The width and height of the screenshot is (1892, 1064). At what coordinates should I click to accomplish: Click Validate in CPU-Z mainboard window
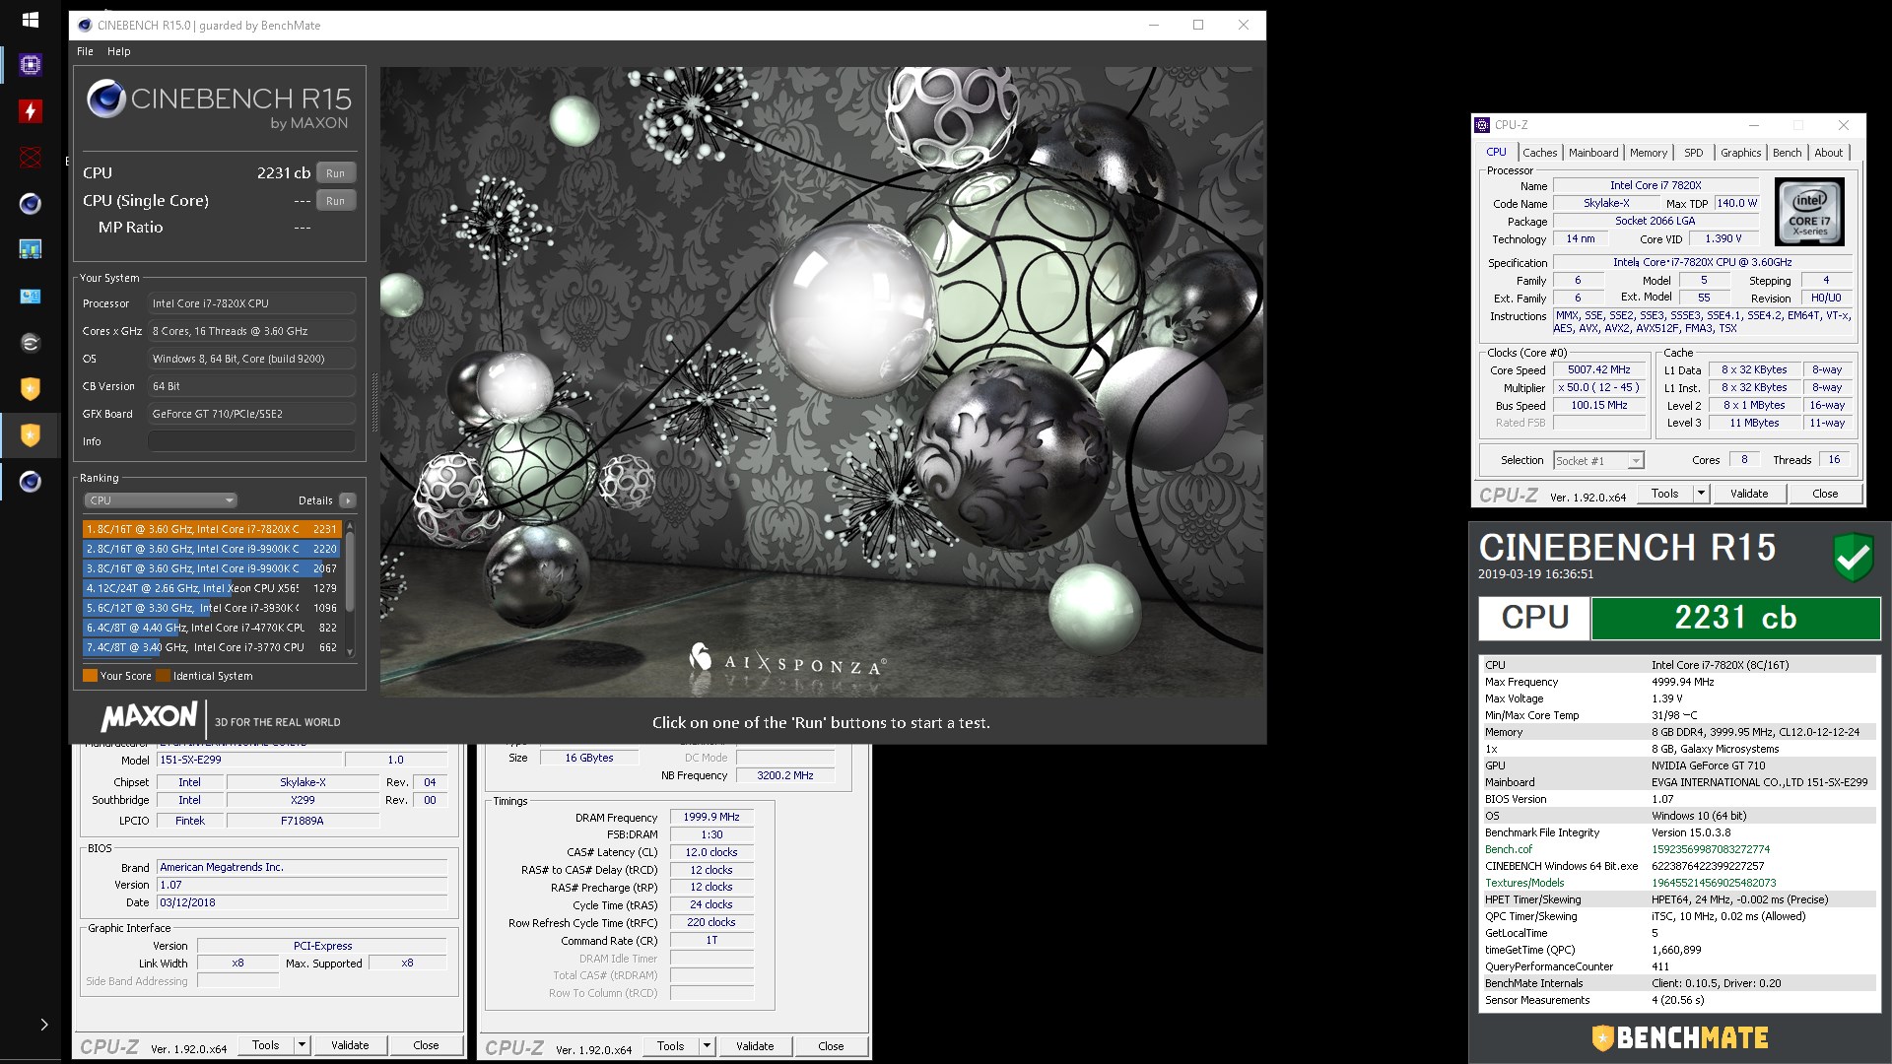click(x=350, y=1045)
